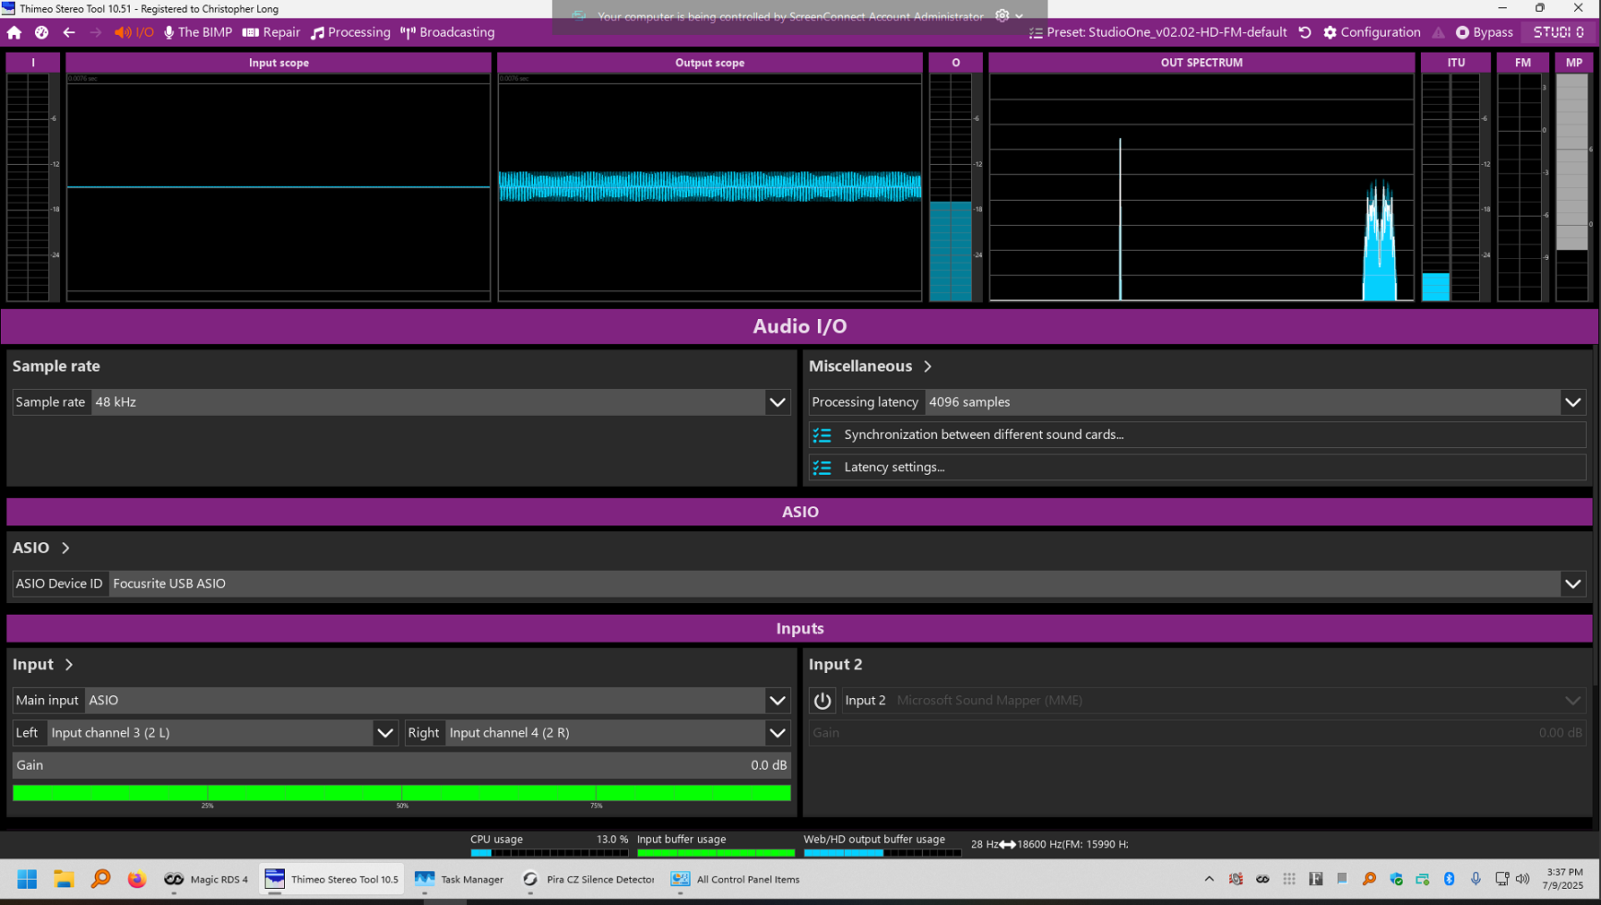
Task: Toggle the Bypass button
Action: pyautogui.click(x=1485, y=32)
